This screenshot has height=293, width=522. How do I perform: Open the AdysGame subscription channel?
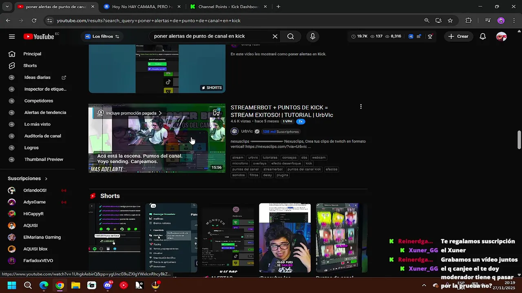pos(34,202)
